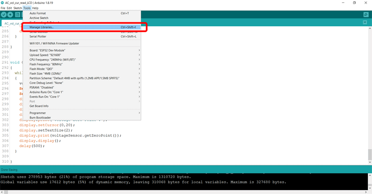
Task: Click line number 310 in gutter
Action: coord(5,162)
